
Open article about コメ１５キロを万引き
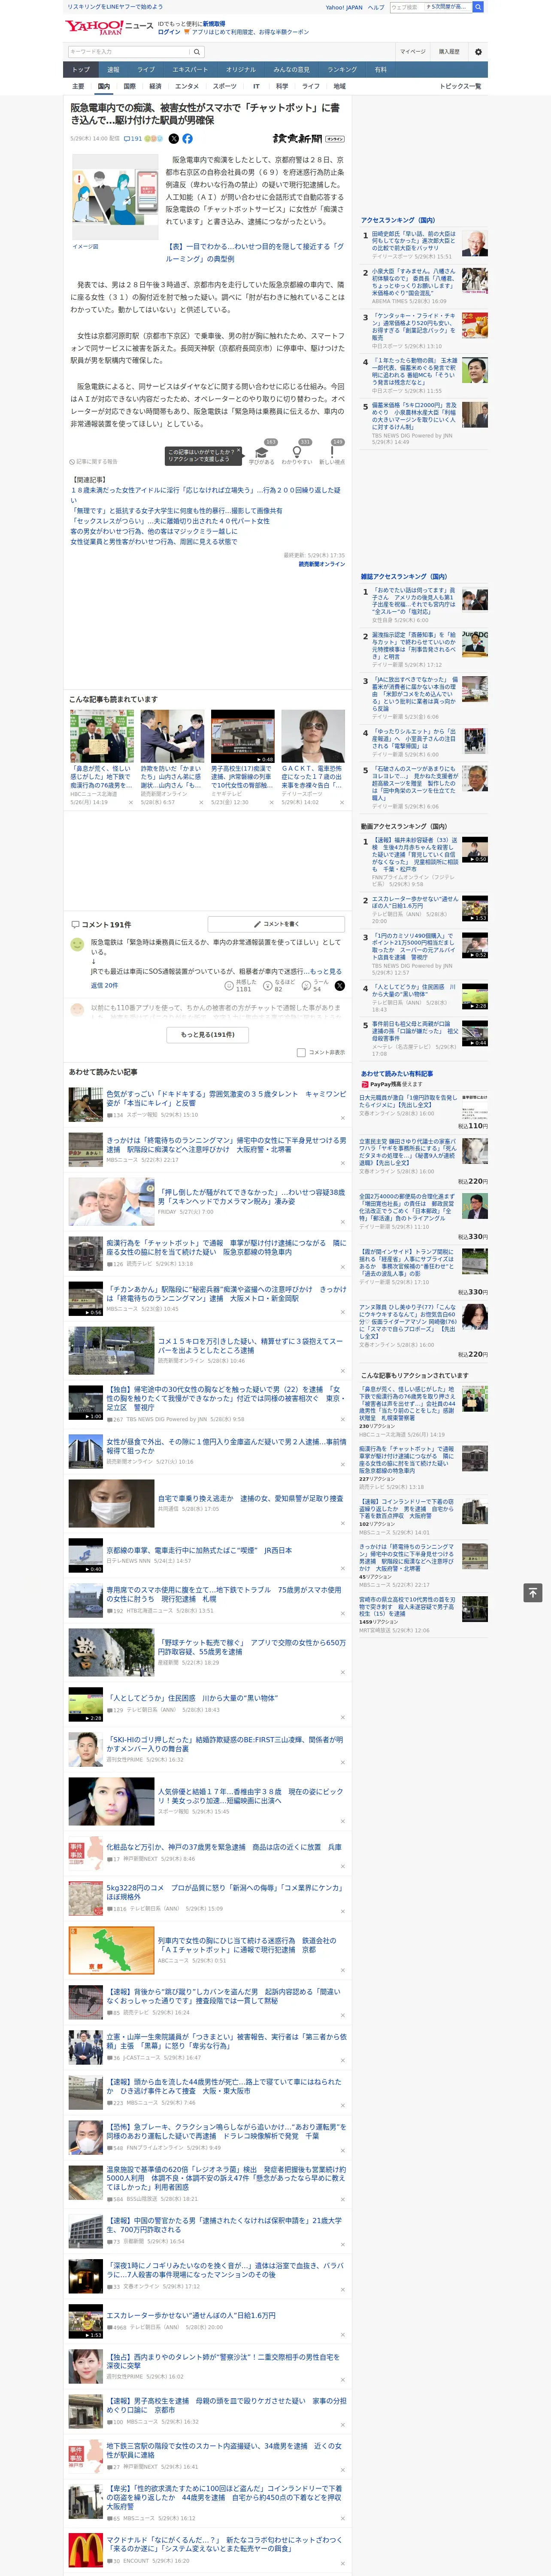(x=250, y=1345)
